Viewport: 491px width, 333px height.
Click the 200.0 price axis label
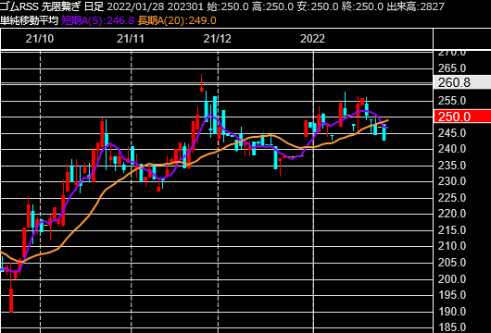[x=452, y=279]
